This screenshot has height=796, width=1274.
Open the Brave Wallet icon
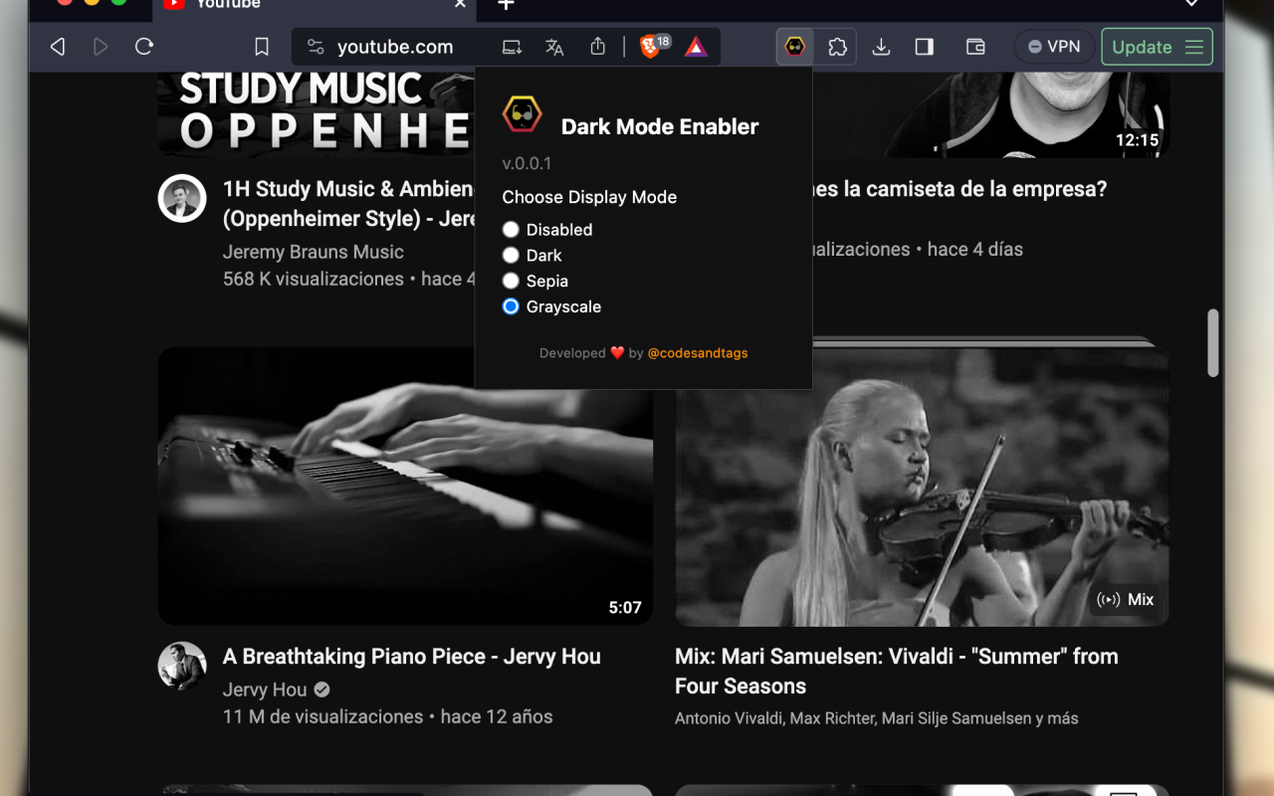click(x=975, y=47)
